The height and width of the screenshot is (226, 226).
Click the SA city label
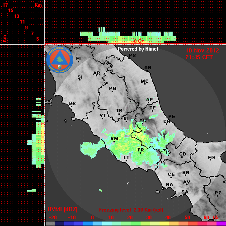185,192
